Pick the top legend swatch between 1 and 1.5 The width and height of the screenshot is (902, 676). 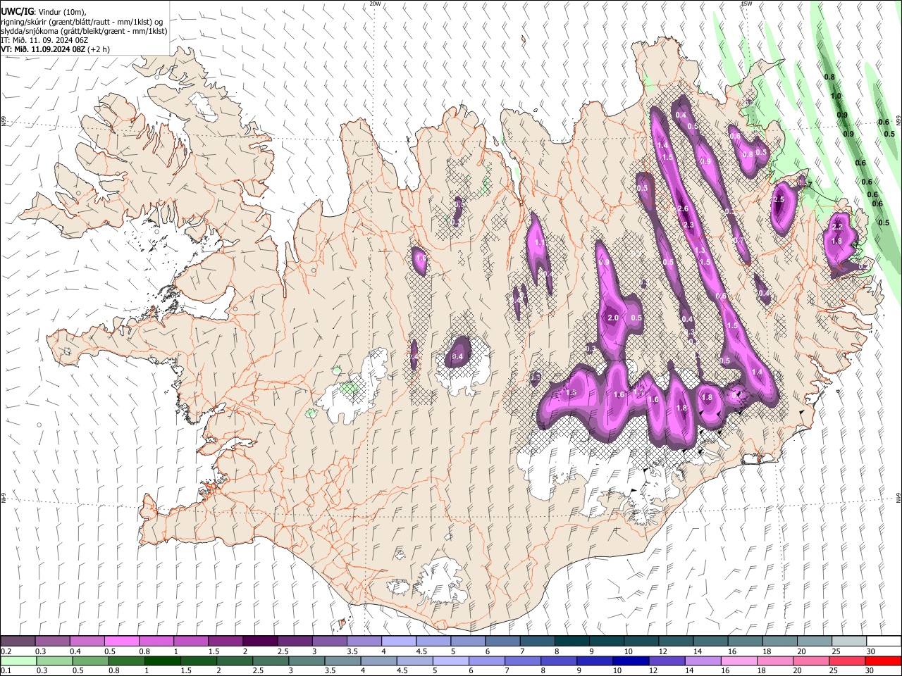point(191,641)
